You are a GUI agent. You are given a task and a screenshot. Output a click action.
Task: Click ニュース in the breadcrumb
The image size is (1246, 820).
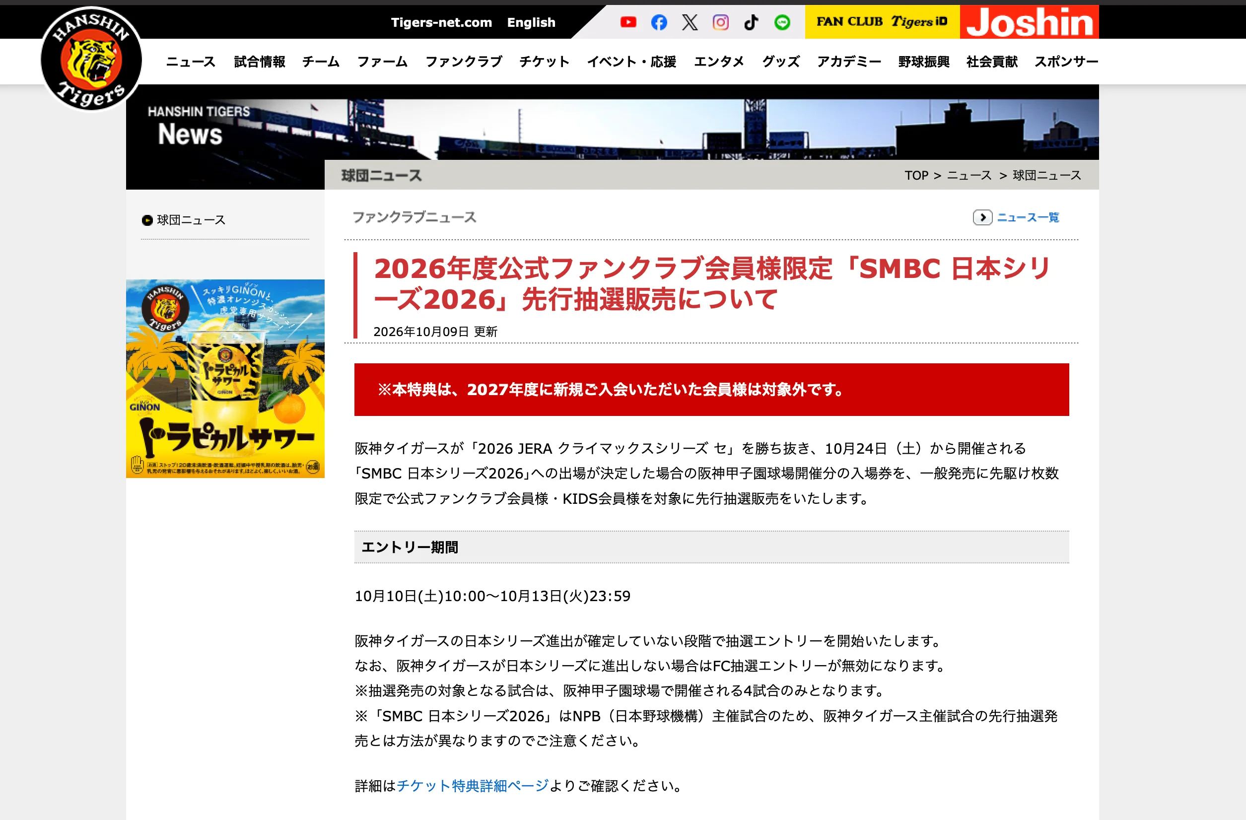[x=969, y=175]
